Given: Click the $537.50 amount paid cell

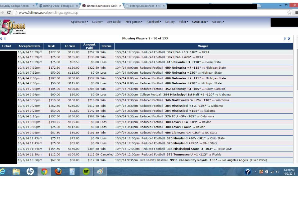Looking at the screenshot, I should pos(93,78).
